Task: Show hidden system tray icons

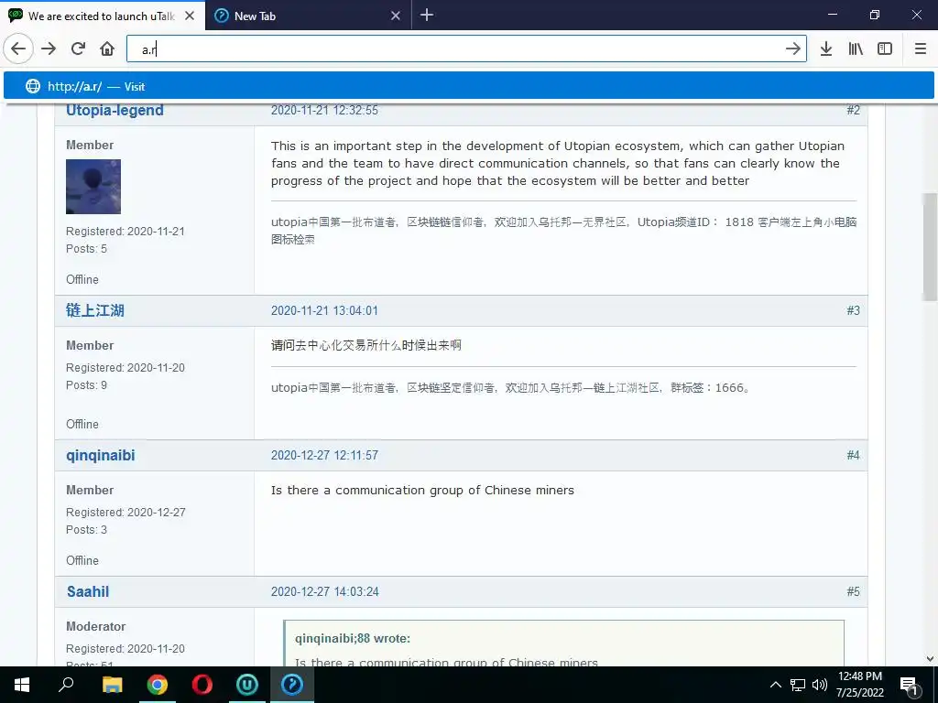Action: click(775, 685)
